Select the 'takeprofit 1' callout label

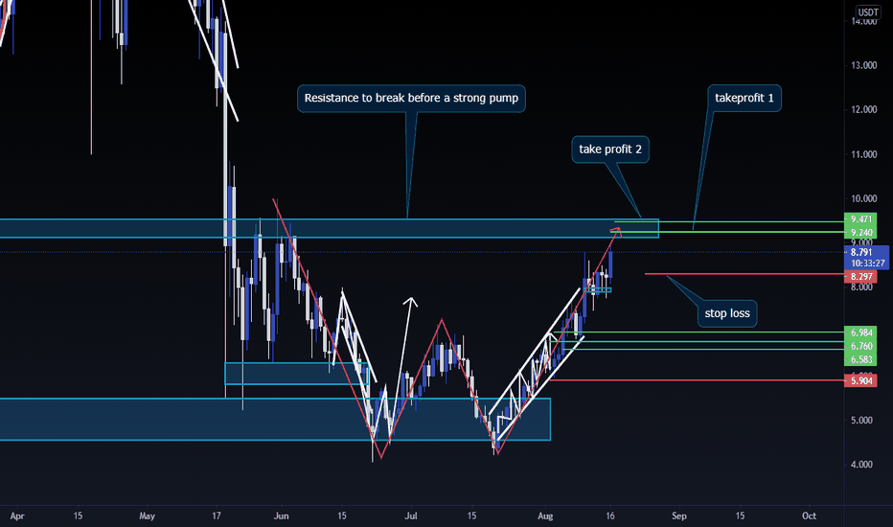point(744,98)
